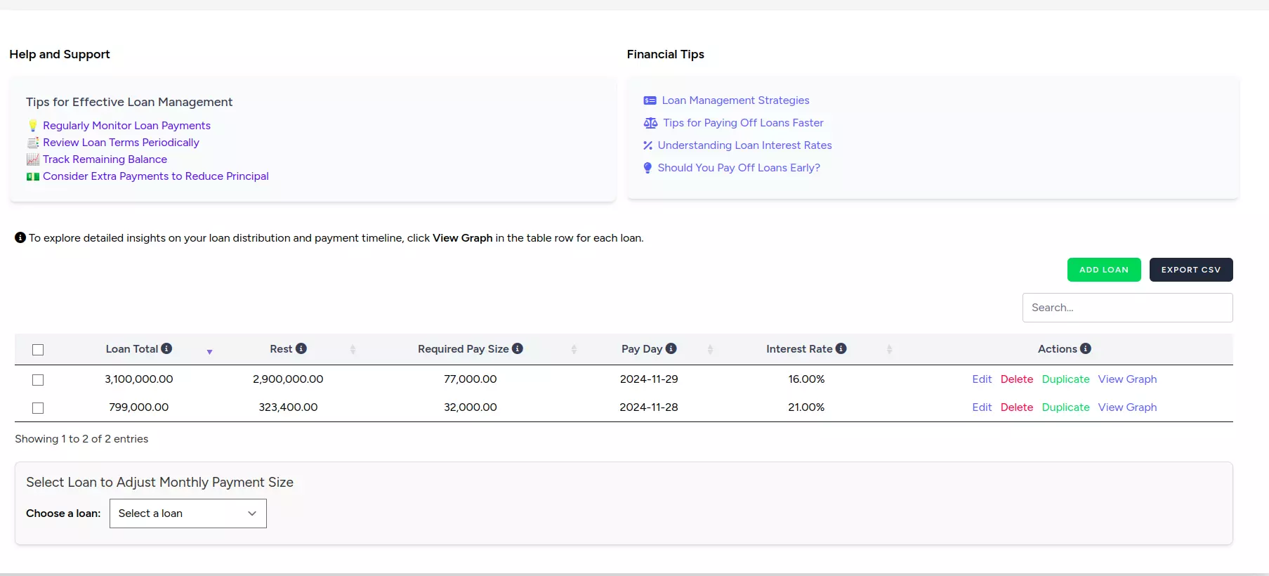Toggle the select-all checkbox in table header
This screenshot has width=1269, height=576.
[38, 350]
